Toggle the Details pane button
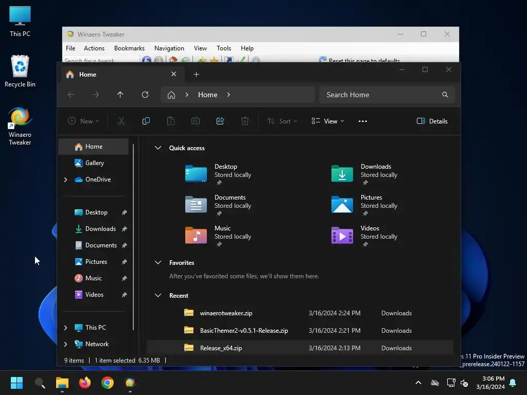 pos(432,121)
